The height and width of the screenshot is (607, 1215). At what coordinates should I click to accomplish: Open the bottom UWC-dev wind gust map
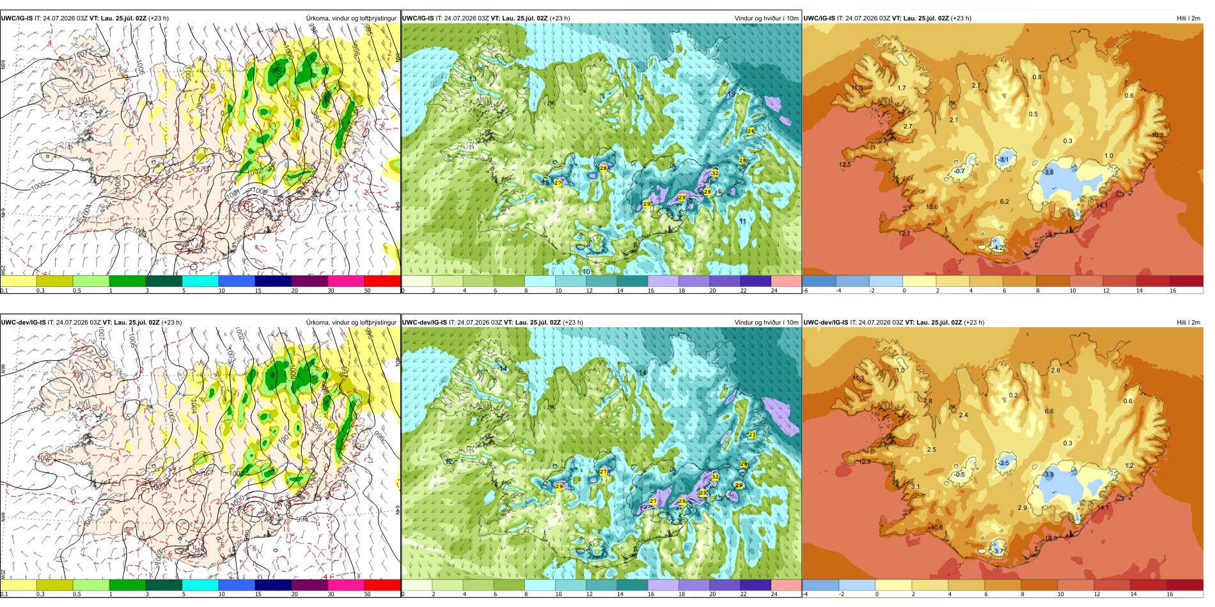click(601, 453)
